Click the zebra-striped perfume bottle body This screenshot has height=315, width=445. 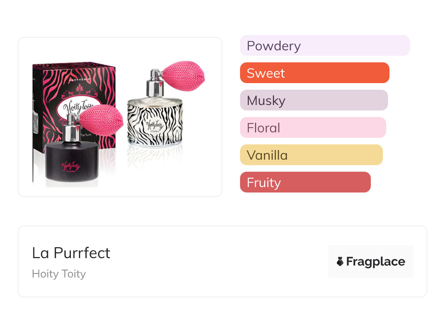tap(155, 124)
